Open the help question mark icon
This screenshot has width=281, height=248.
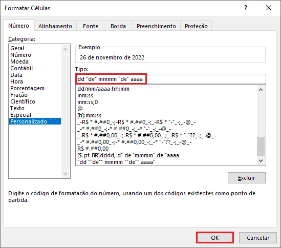pyautogui.click(x=246, y=8)
